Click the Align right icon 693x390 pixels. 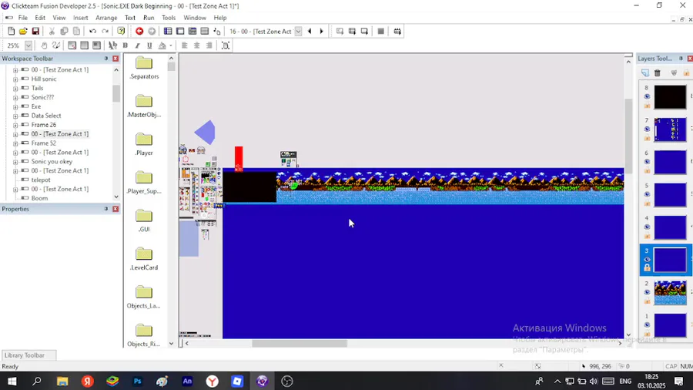click(x=209, y=45)
